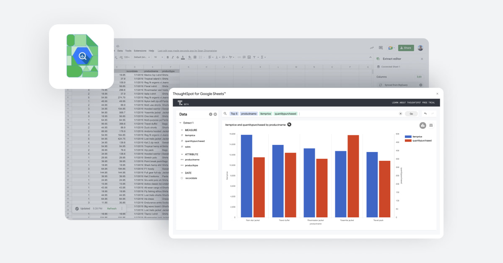Select producttype under ATTRIBUTE
The width and height of the screenshot is (503, 263).
tap(192, 165)
